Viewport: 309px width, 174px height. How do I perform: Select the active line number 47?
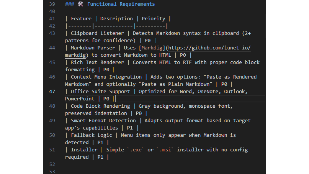pyautogui.click(x=52, y=92)
